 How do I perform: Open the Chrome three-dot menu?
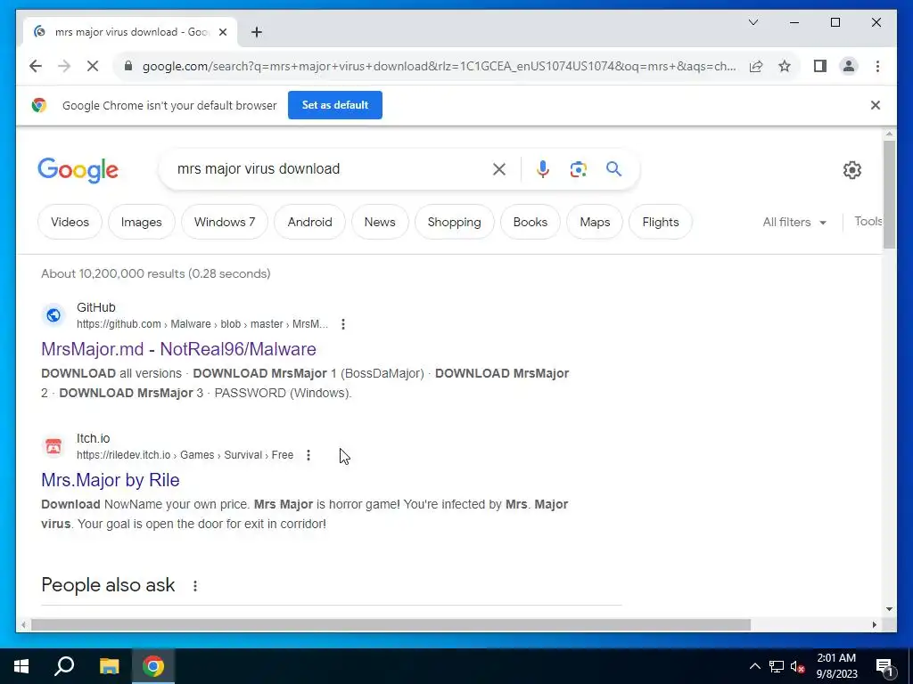877,66
